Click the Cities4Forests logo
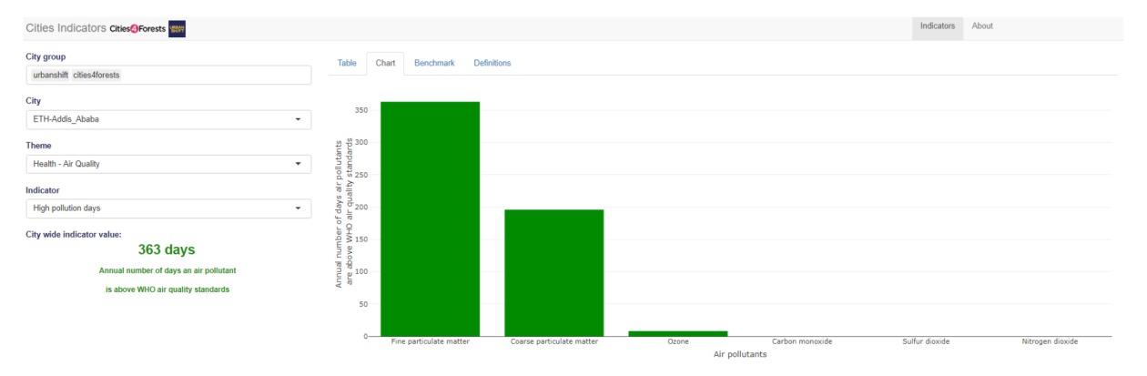 [137, 28]
